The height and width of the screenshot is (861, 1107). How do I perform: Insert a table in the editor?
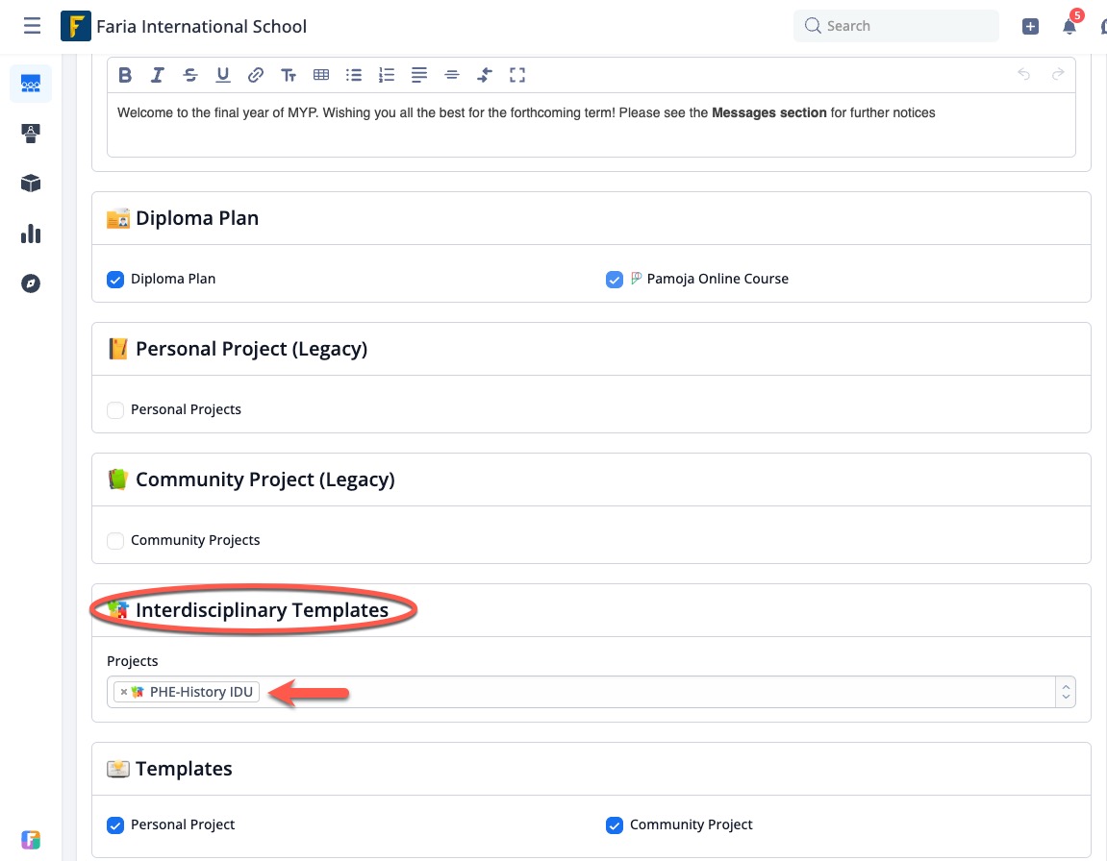[x=321, y=75]
